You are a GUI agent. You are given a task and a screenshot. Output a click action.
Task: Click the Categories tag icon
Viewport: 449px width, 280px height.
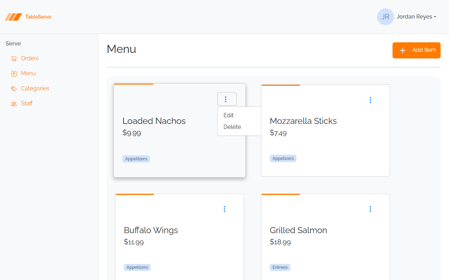[14, 89]
